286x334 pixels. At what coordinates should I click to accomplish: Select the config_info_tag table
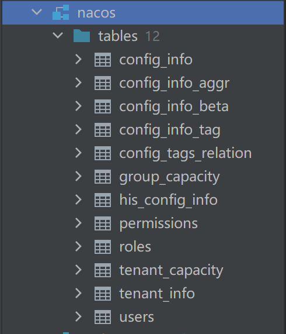pyautogui.click(x=170, y=130)
